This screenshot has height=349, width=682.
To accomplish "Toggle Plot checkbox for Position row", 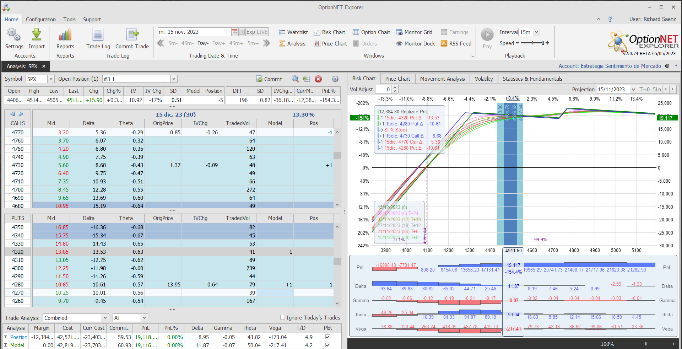I will point(328,337).
